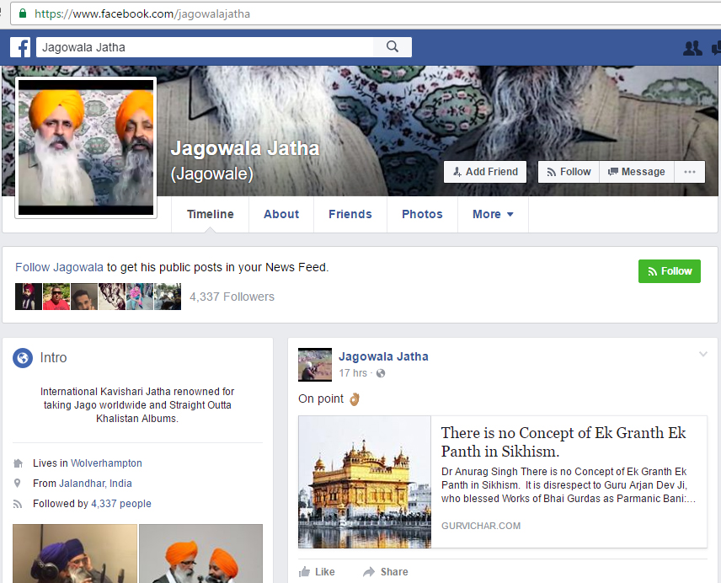Toggle Follow on the cover photo

coord(569,172)
